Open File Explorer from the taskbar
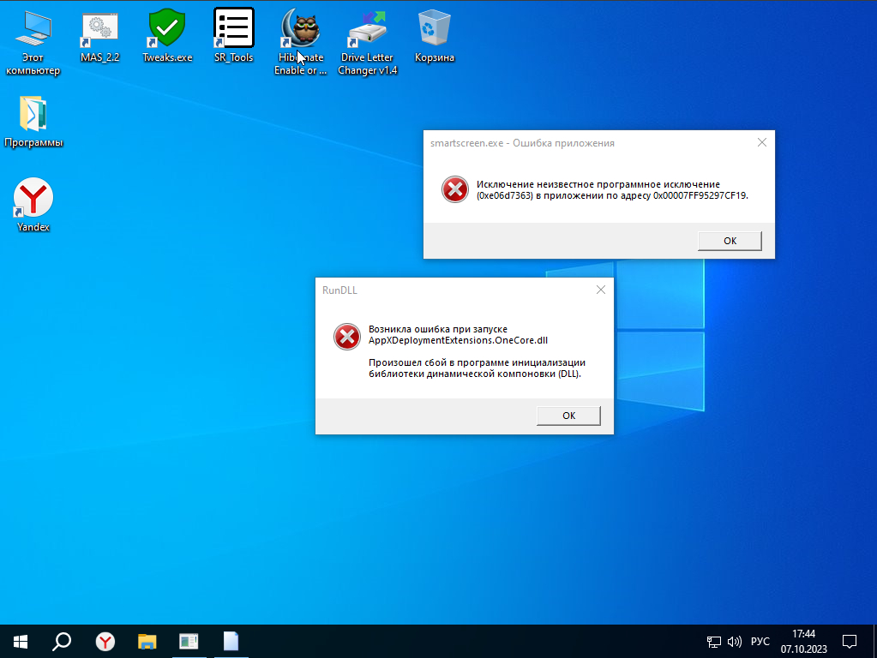 147,641
